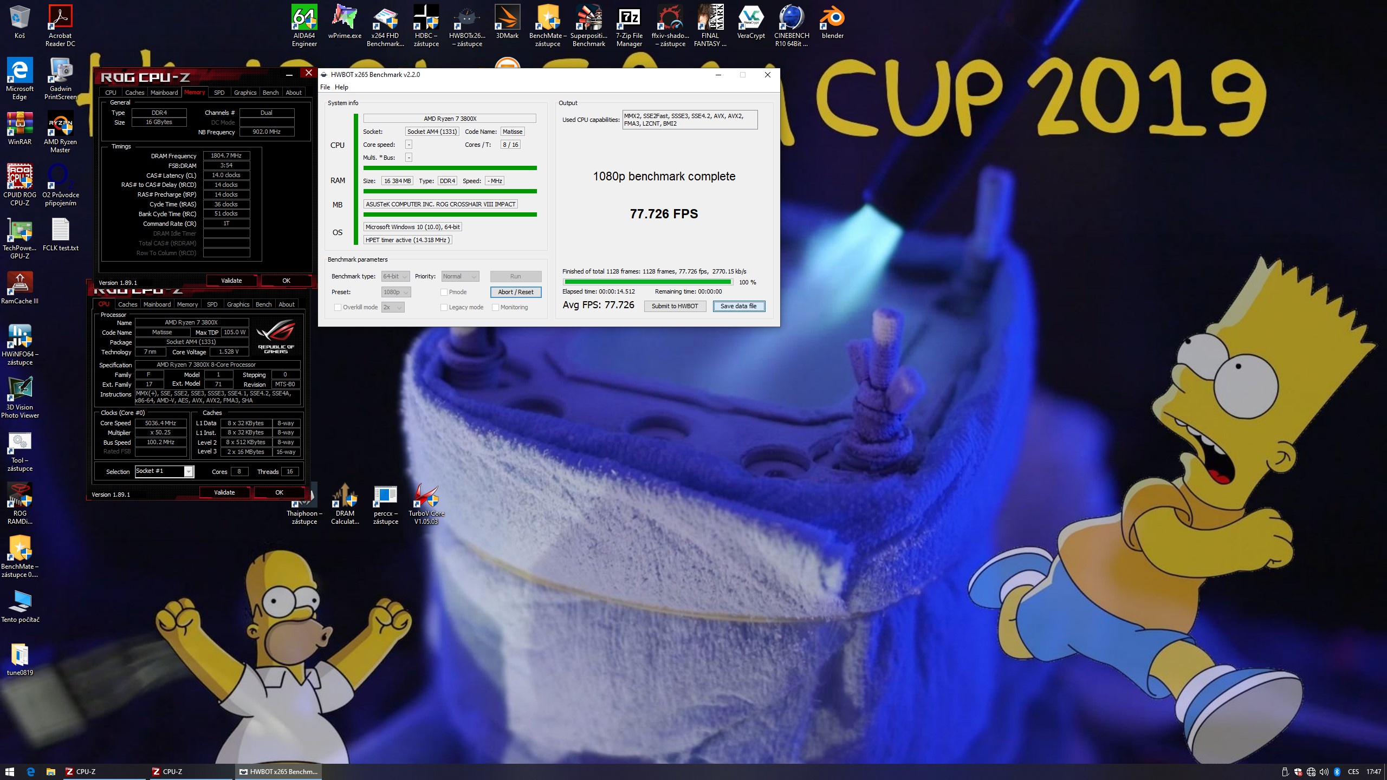Launch 3DMark from desktop

pyautogui.click(x=507, y=22)
